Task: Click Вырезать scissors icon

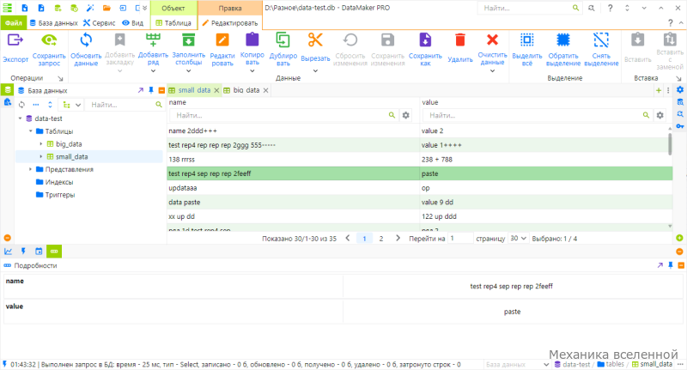Action: pos(315,40)
